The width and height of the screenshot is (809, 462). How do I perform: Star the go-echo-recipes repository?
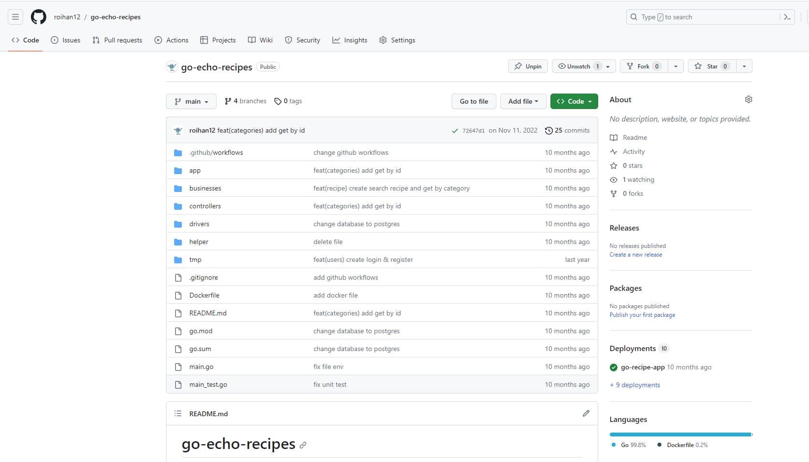(x=712, y=66)
